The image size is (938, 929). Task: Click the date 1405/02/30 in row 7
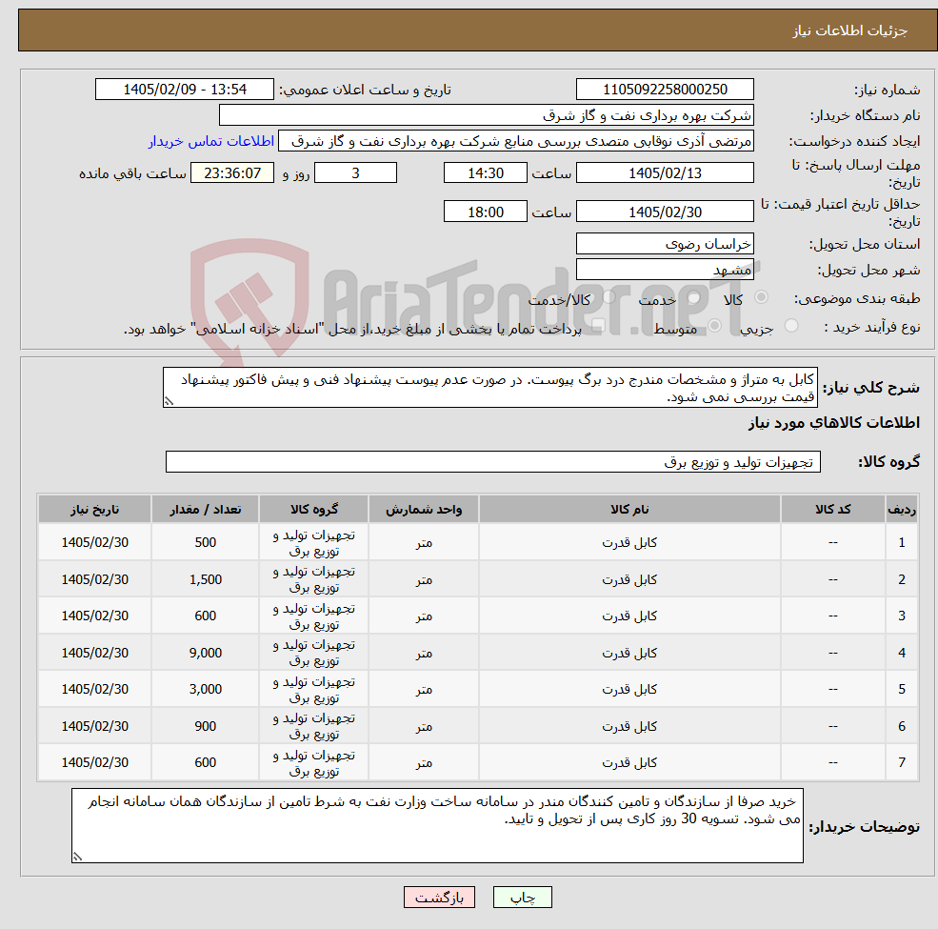(x=94, y=762)
